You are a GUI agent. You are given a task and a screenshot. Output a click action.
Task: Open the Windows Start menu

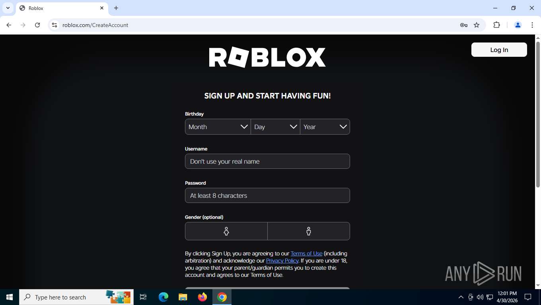[10, 297]
